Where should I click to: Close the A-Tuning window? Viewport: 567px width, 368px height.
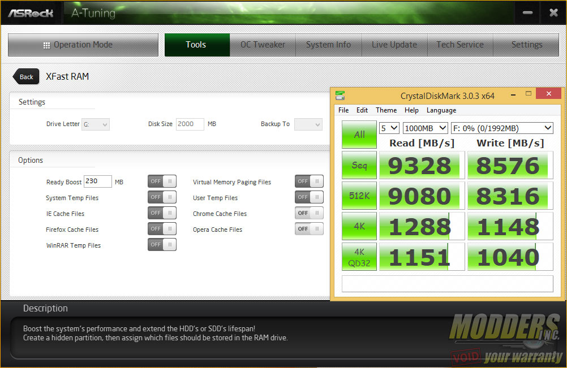pos(553,13)
